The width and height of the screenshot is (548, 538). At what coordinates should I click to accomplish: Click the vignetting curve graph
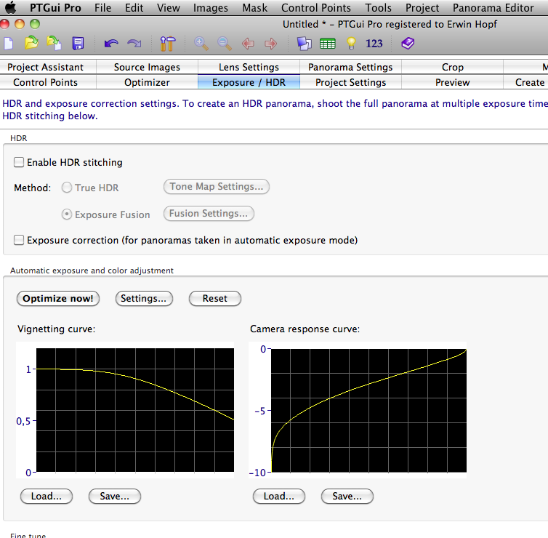[135, 410]
